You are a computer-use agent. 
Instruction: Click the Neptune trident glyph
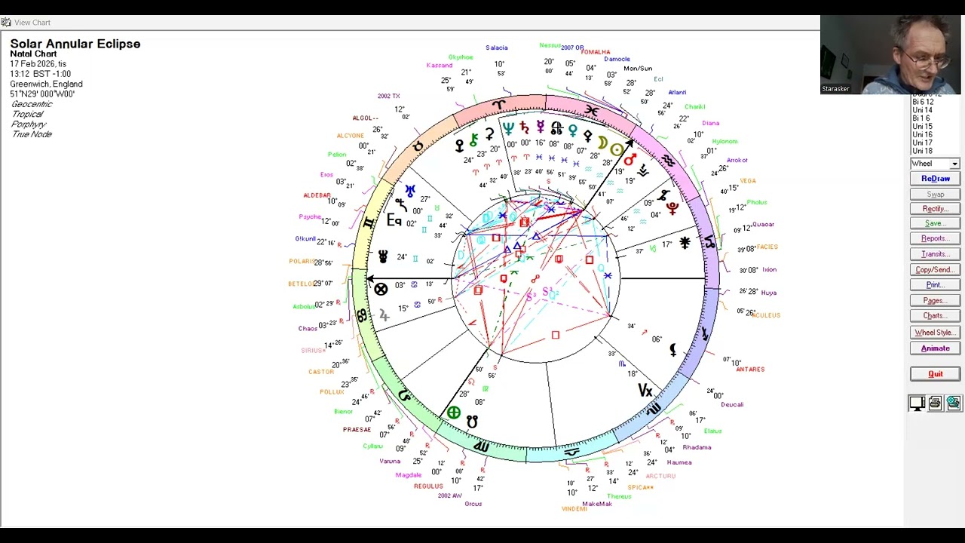click(x=509, y=128)
